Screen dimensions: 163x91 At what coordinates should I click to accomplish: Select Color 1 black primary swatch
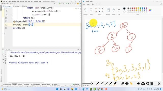[124, 8]
